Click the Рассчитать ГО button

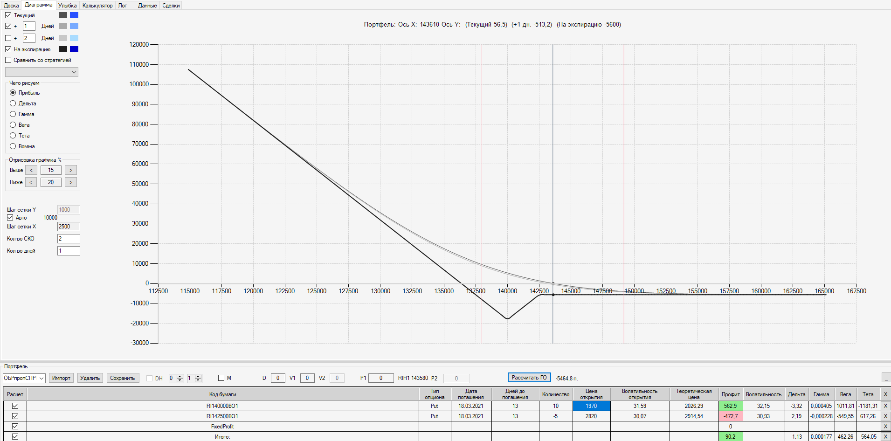(529, 378)
